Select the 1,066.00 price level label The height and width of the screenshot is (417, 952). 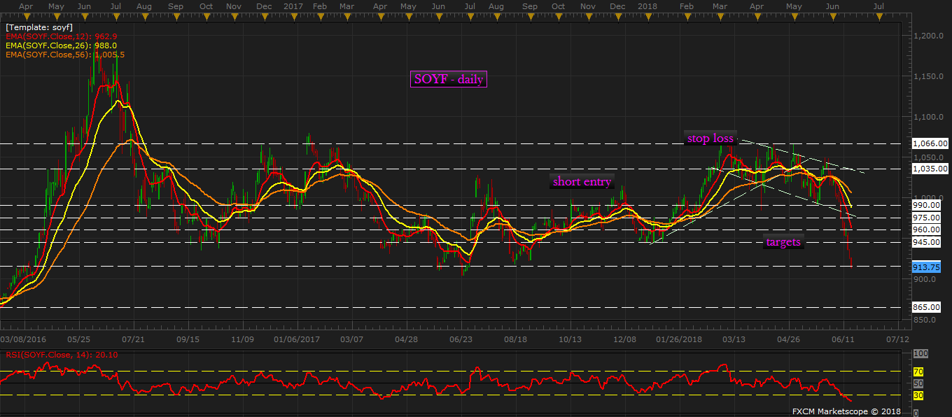point(930,143)
